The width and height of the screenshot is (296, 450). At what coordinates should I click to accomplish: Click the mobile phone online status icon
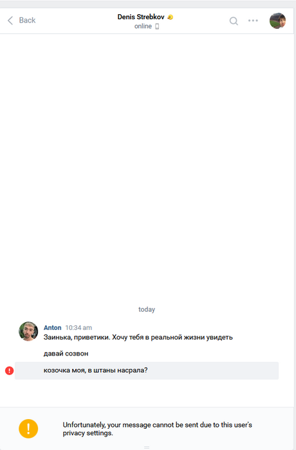[157, 26]
